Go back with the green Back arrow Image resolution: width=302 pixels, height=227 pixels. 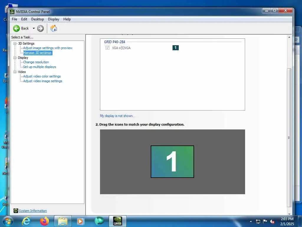click(17, 28)
